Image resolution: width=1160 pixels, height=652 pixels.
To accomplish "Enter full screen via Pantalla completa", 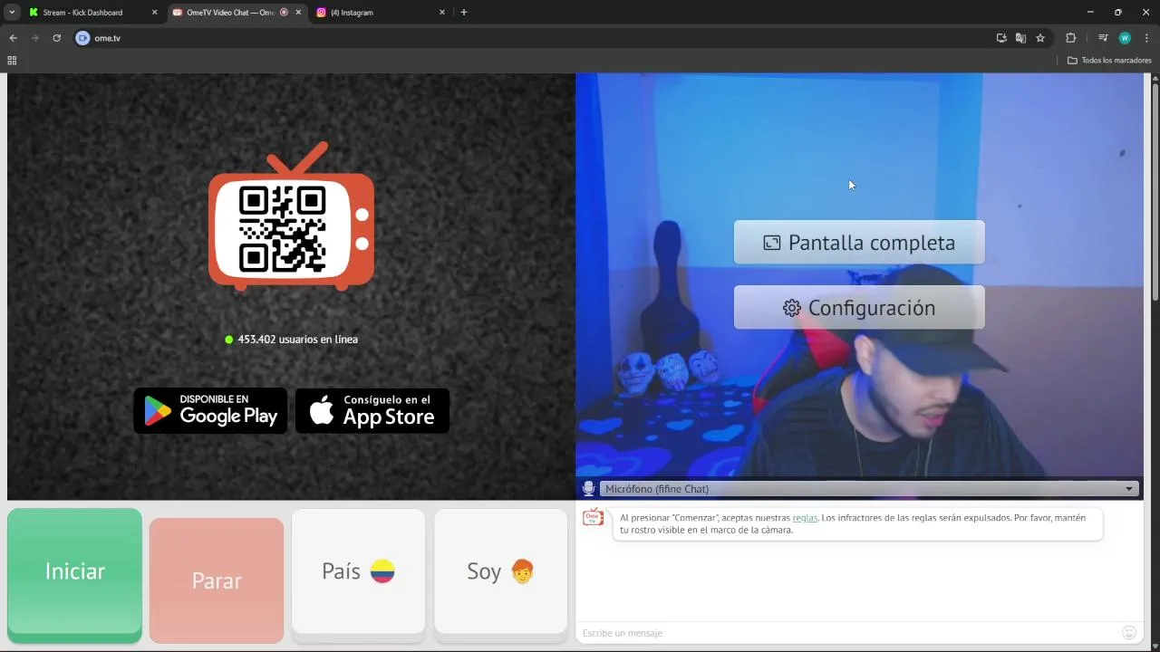I will pyautogui.click(x=859, y=243).
